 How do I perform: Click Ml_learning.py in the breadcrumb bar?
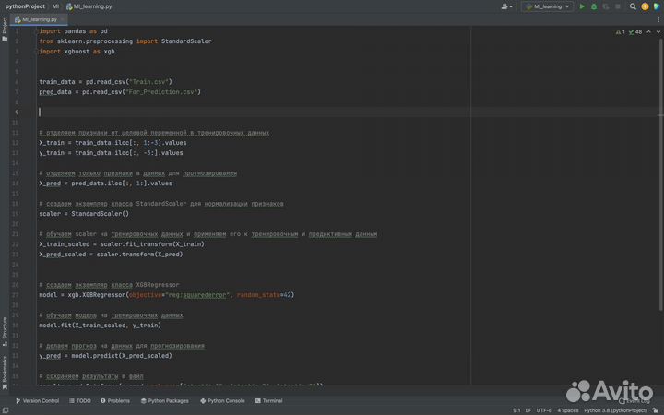[89, 6]
